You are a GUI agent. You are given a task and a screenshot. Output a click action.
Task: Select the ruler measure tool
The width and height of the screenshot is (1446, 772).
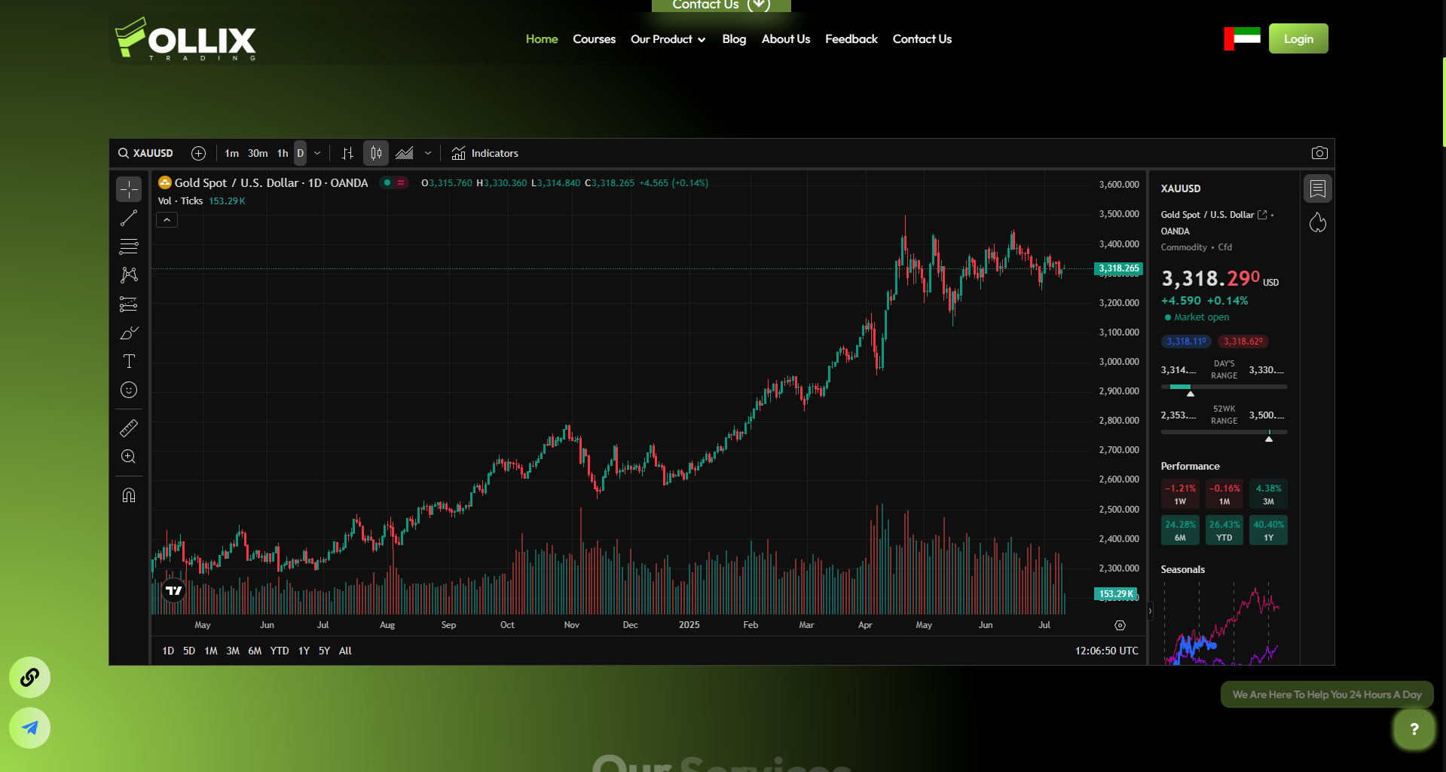(x=129, y=428)
